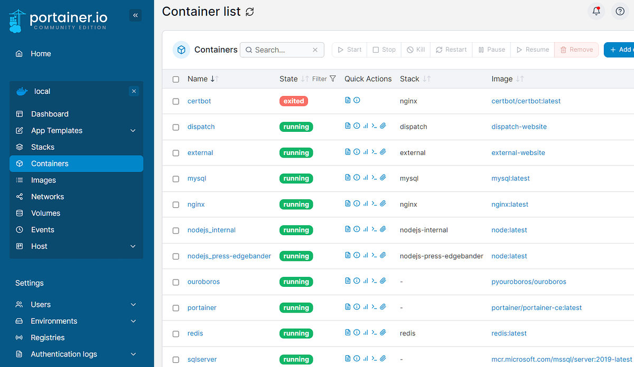
Task: Open logs for the nginx container
Action: pyautogui.click(x=348, y=203)
